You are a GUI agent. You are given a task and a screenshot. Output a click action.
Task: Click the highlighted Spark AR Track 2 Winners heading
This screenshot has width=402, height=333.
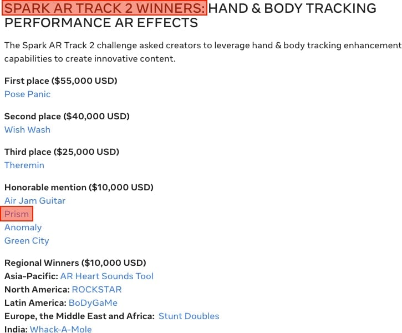click(x=105, y=8)
